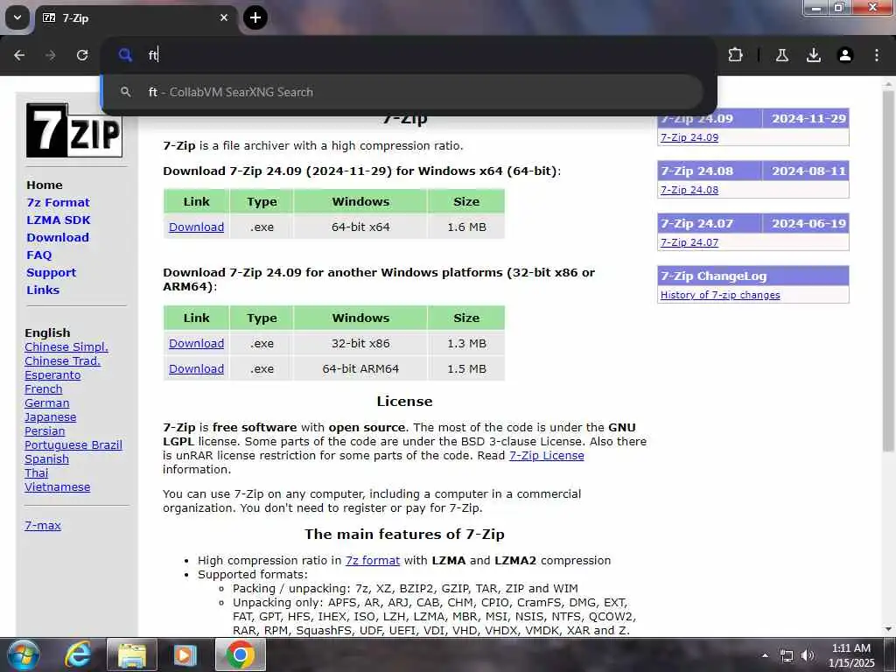This screenshot has width=896, height=672.
Task: Download the 32-bit x86 .exe
Action: tap(197, 343)
